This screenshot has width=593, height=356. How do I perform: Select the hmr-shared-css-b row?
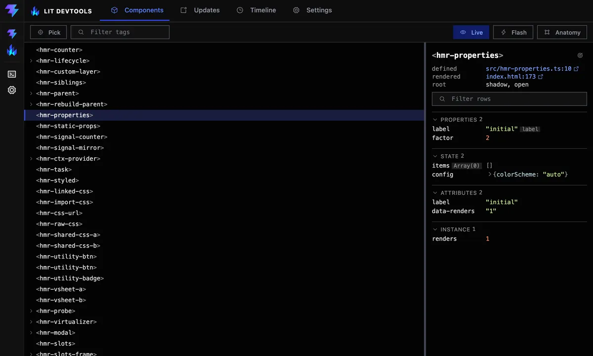pyautogui.click(x=224, y=246)
